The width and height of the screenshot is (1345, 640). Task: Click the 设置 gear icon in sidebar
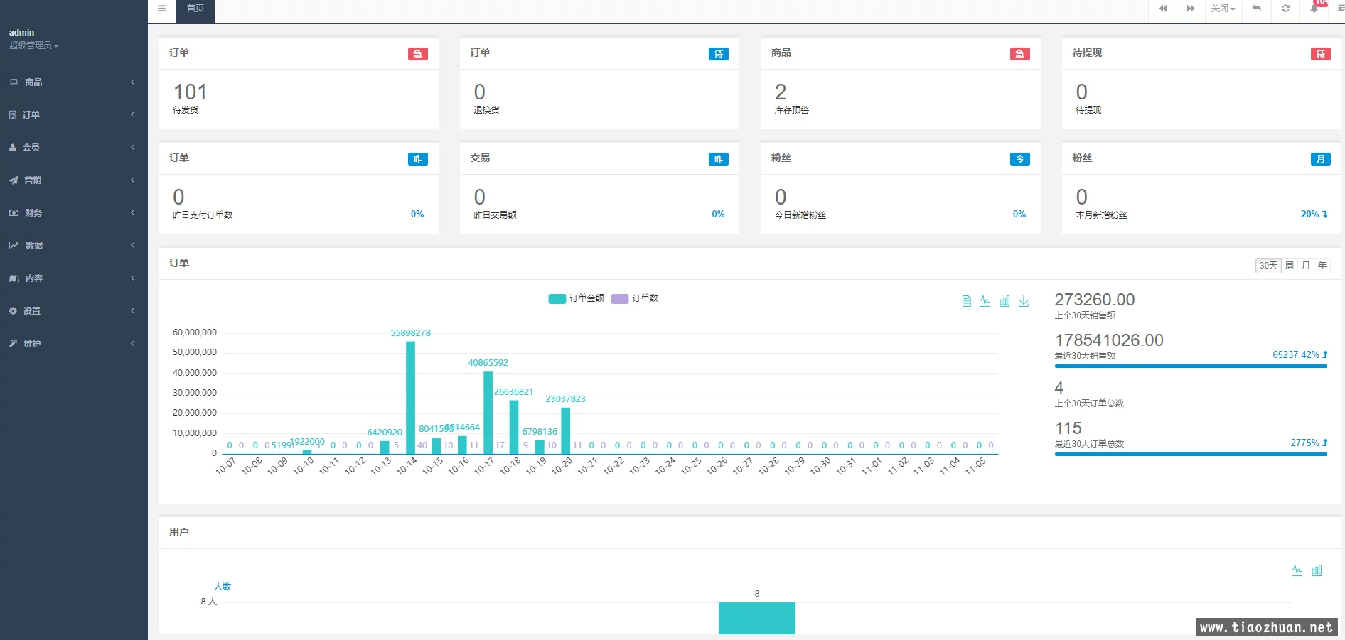coord(13,311)
